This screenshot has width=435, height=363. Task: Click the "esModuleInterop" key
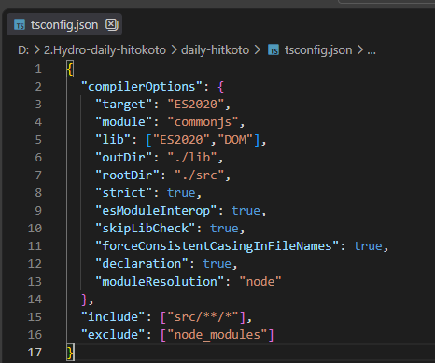(156, 211)
